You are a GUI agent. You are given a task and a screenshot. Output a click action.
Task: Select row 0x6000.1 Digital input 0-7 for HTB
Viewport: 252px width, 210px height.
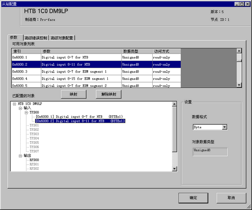point(96,57)
